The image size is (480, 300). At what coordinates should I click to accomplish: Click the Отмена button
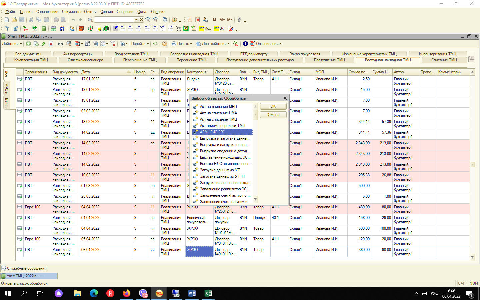click(x=273, y=115)
